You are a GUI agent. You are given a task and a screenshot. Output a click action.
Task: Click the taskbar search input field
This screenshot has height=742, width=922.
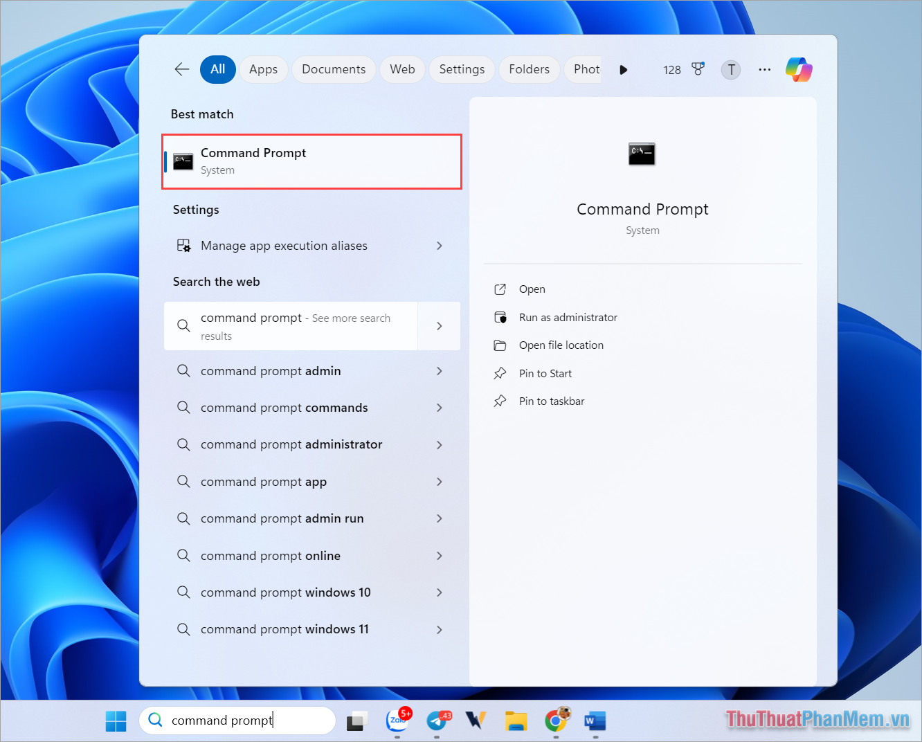237,721
